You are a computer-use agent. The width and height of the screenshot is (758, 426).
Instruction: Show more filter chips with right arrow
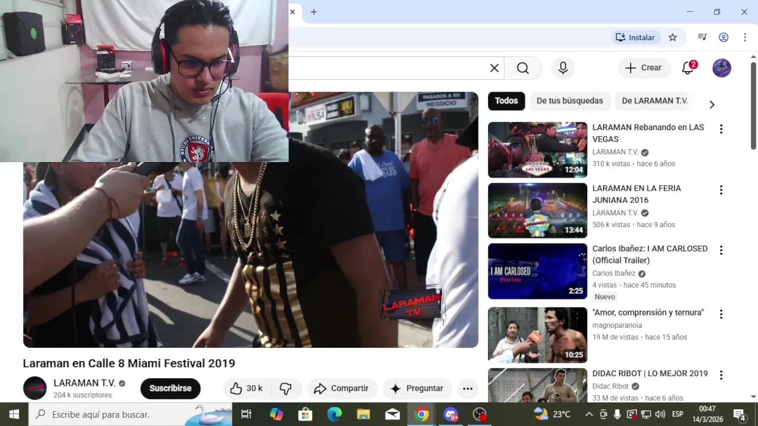pyautogui.click(x=712, y=105)
